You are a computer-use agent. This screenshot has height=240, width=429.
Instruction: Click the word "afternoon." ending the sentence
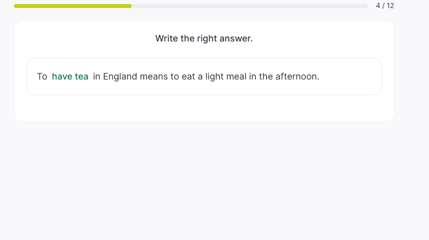click(x=297, y=76)
